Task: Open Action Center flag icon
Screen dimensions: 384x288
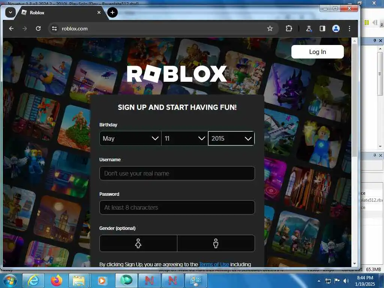Action: point(337,281)
